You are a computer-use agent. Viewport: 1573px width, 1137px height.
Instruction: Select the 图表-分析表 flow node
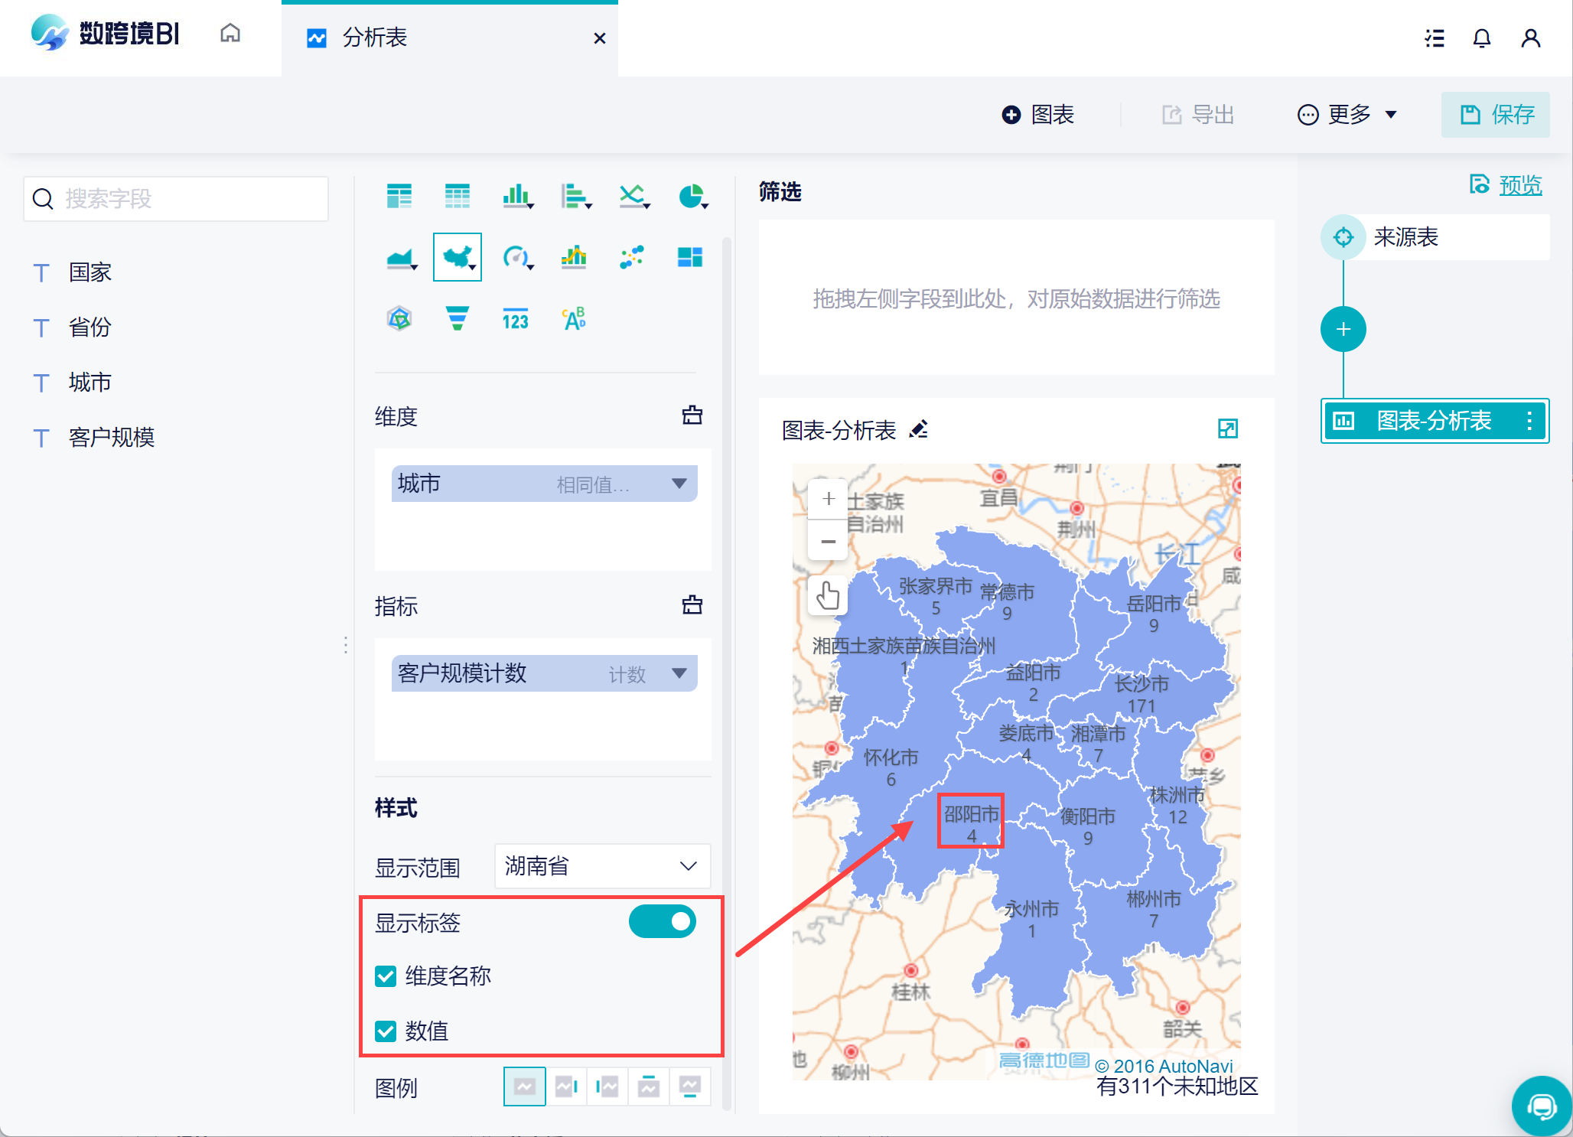[1433, 421]
